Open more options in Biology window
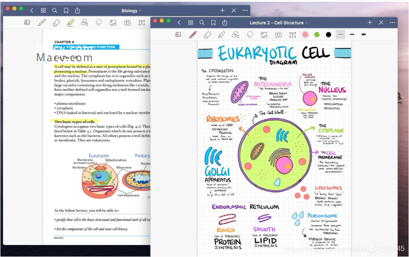This screenshot has height=257, width=409. tap(245, 11)
